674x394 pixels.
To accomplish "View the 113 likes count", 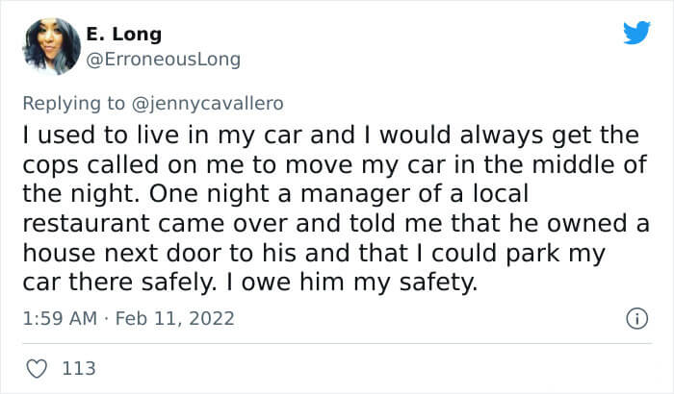I will [x=79, y=369].
